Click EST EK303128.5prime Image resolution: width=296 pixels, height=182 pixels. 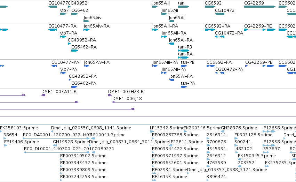click(253, 135)
